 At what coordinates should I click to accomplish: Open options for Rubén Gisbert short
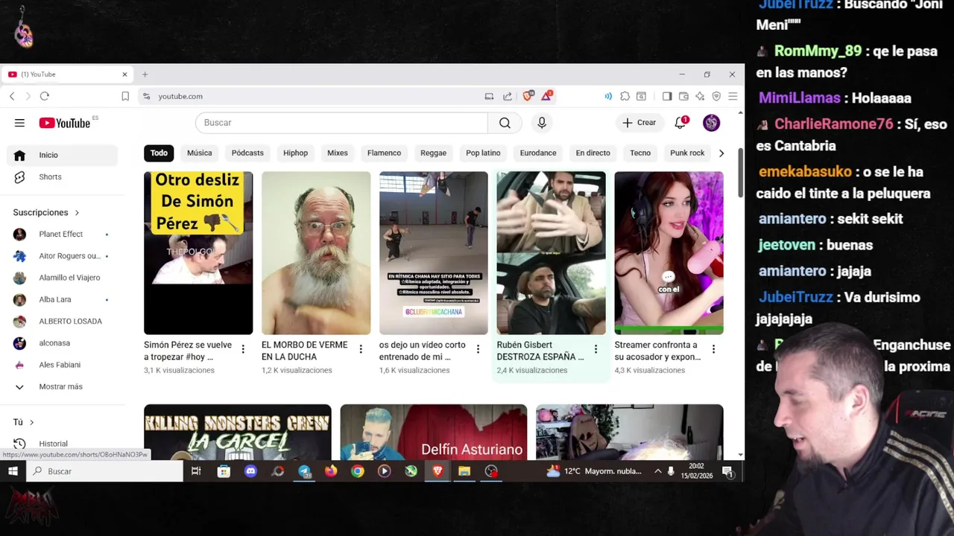596,349
